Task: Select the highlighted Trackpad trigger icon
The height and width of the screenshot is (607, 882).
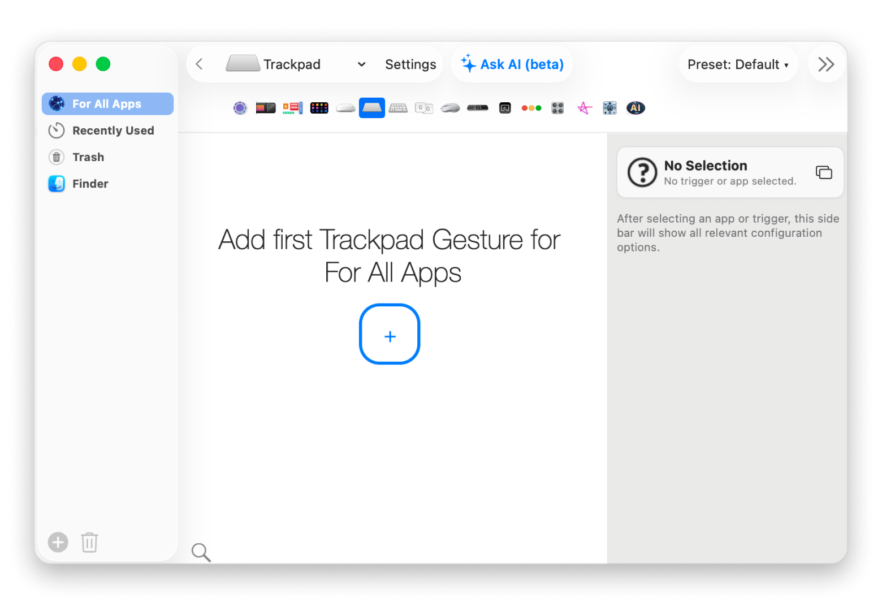Action: pyautogui.click(x=372, y=108)
